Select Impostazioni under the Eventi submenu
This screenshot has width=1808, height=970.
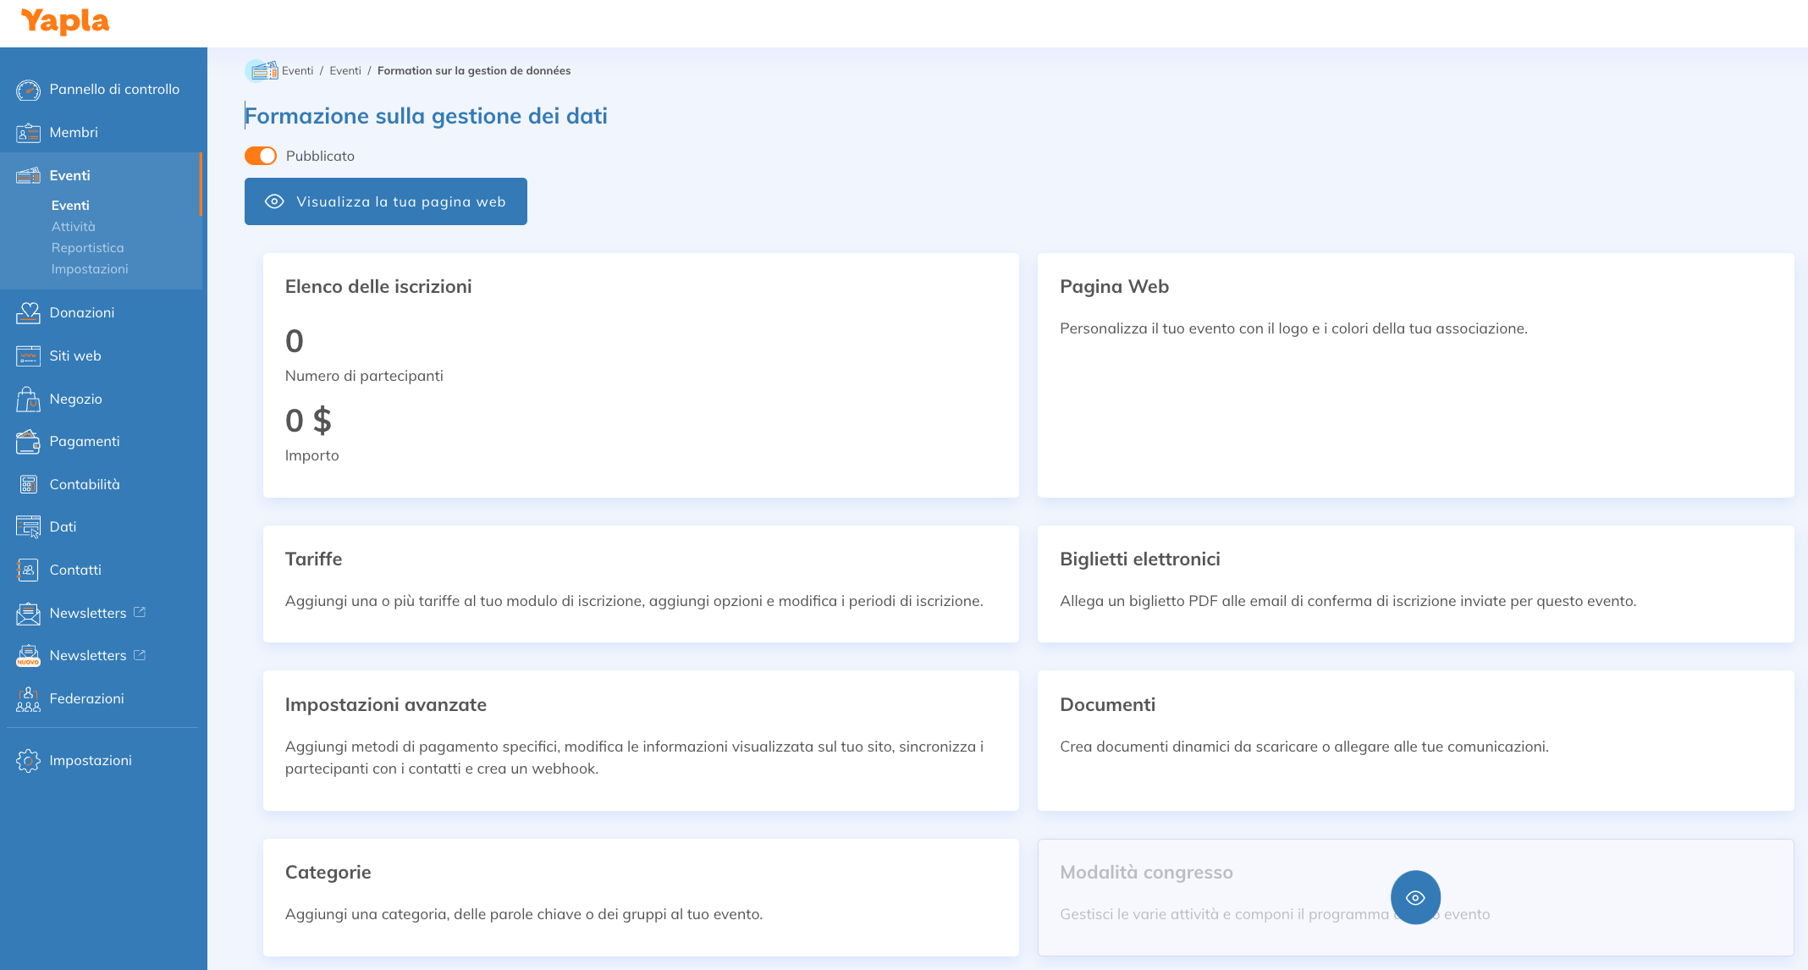[x=90, y=269]
